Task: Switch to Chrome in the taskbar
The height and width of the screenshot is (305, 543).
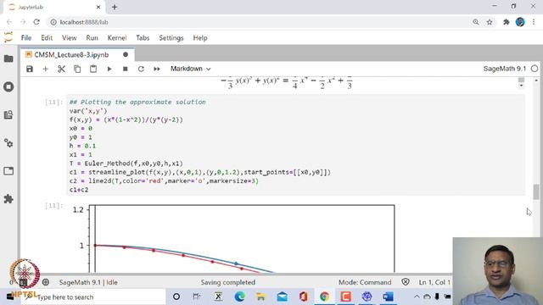Action: [x=324, y=297]
